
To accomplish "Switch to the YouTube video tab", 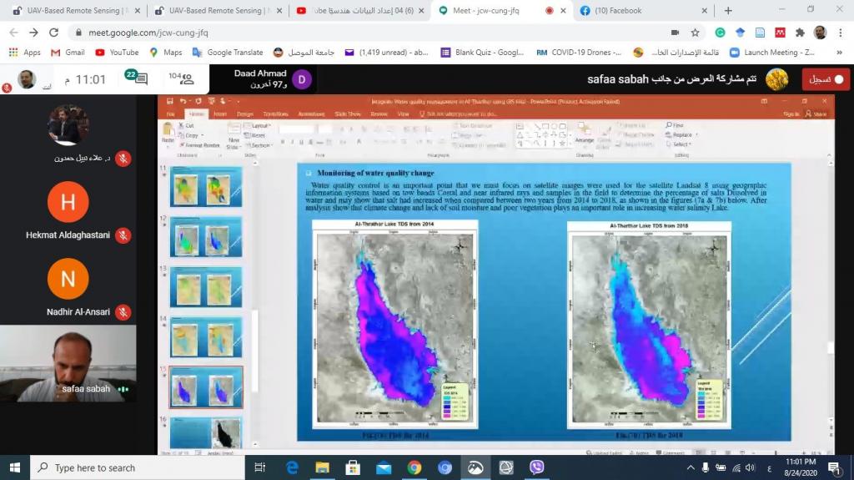I will pyautogui.click(x=357, y=11).
